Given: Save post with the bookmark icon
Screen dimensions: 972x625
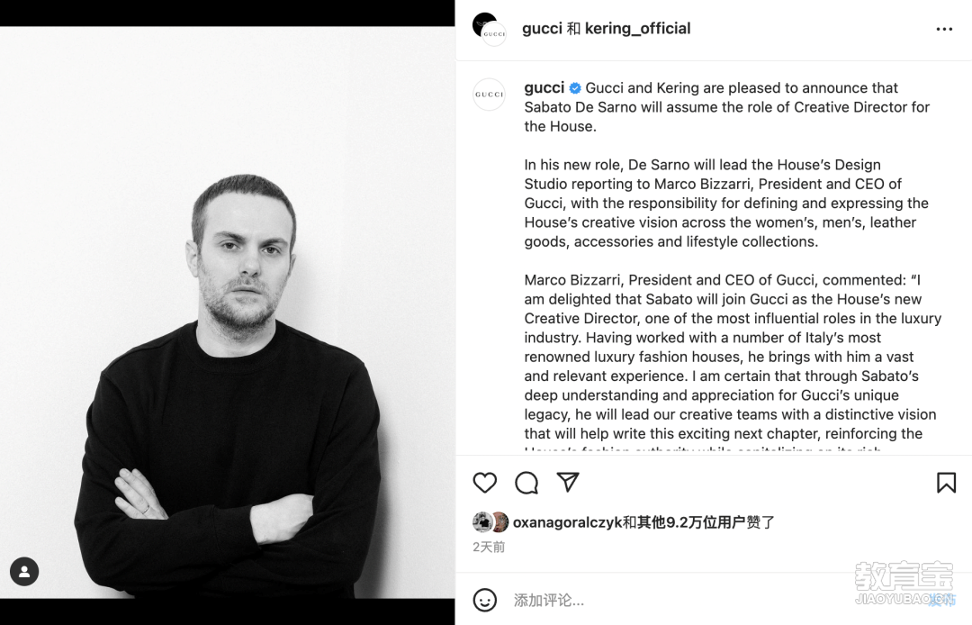Looking at the screenshot, I should (946, 483).
